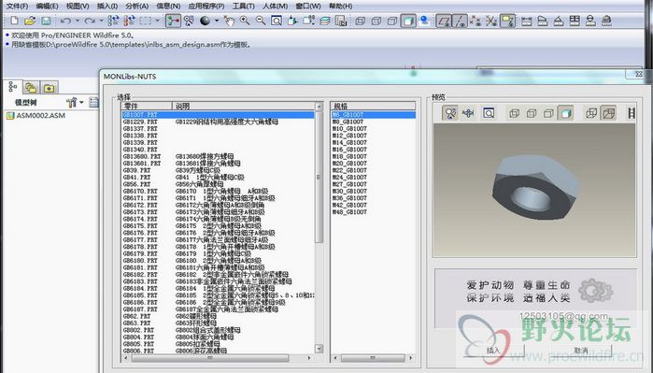
Task: Open the 帮助(H) menu
Action: coord(341,6)
